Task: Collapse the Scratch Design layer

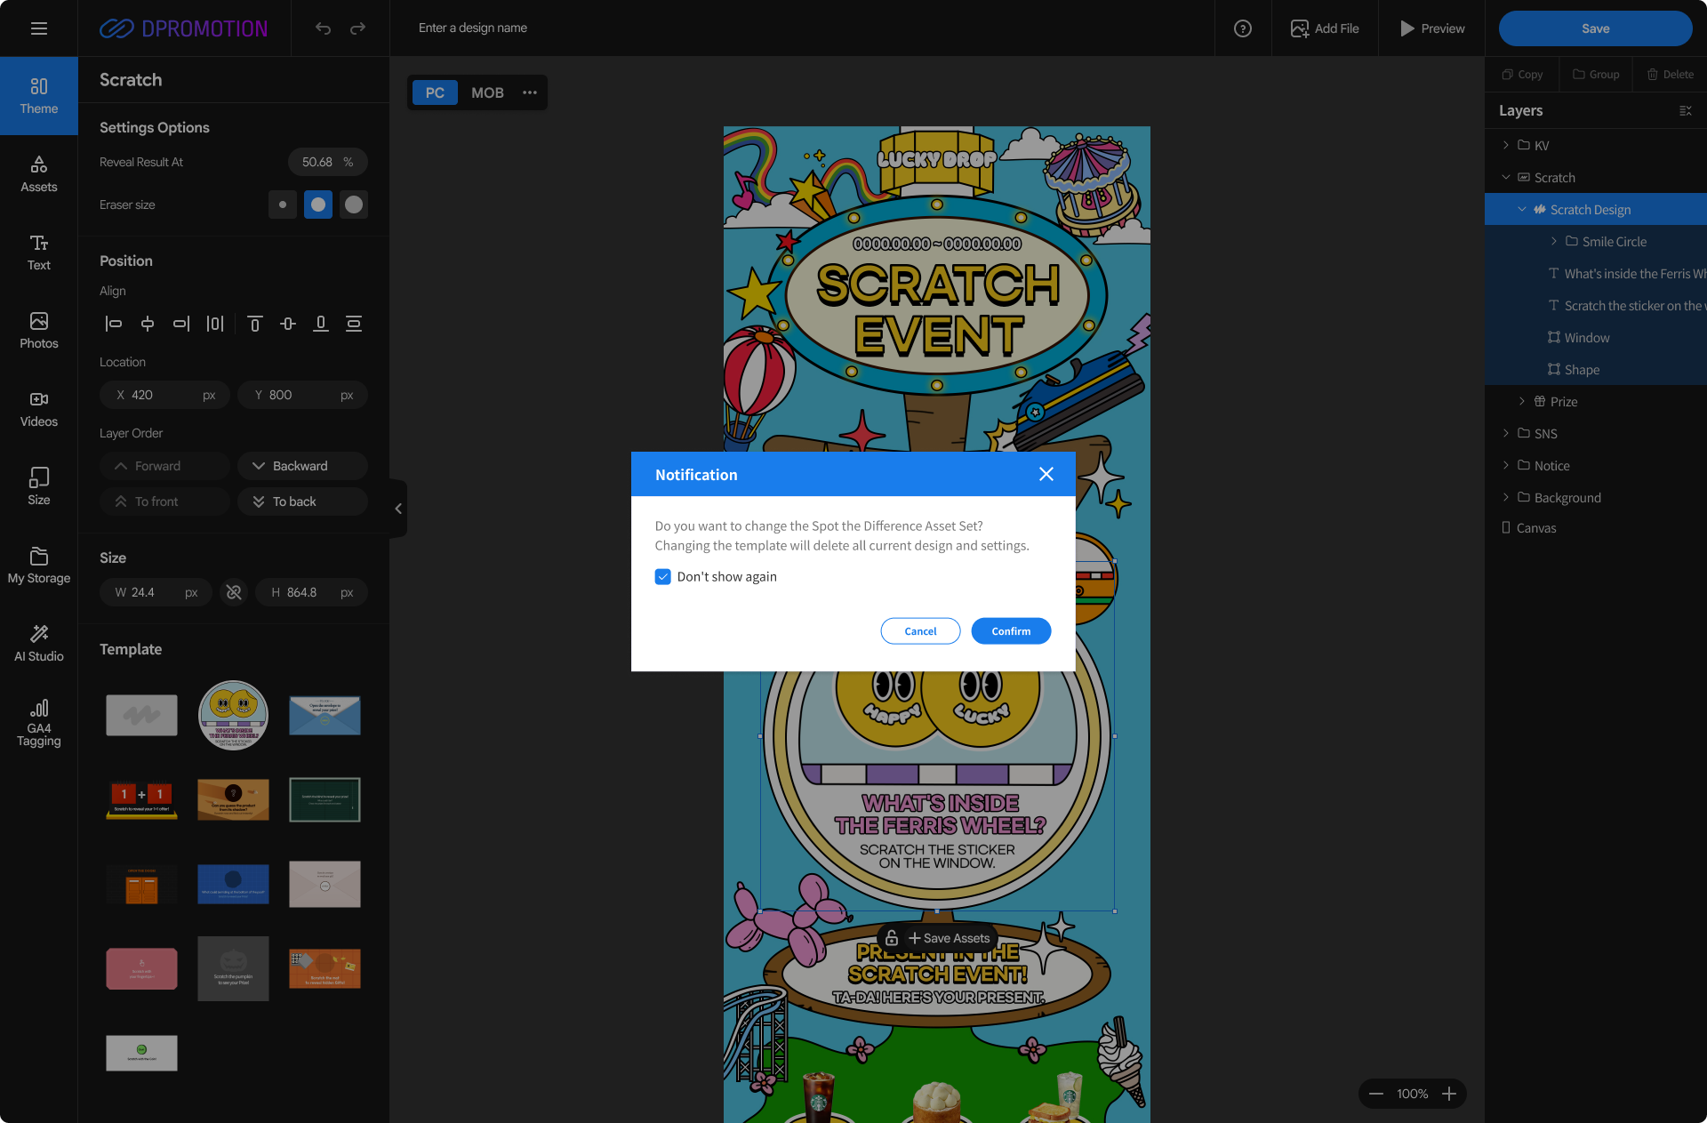Action: click(1522, 210)
